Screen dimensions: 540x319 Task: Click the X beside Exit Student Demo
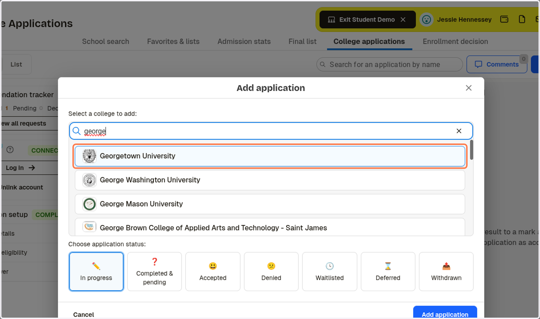tap(403, 20)
